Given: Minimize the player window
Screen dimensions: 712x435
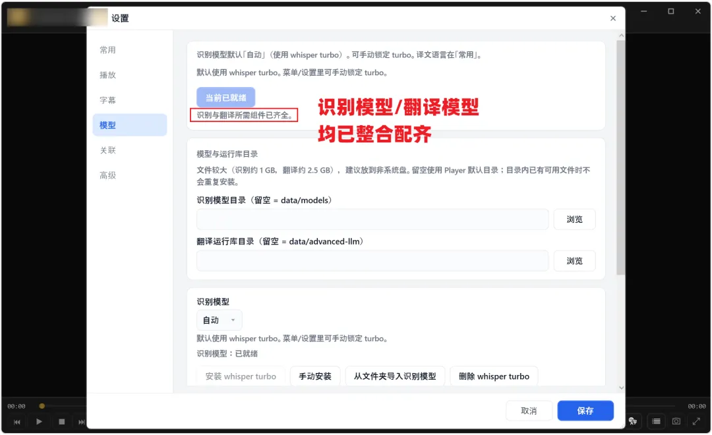Looking at the screenshot, I should tap(644, 11).
